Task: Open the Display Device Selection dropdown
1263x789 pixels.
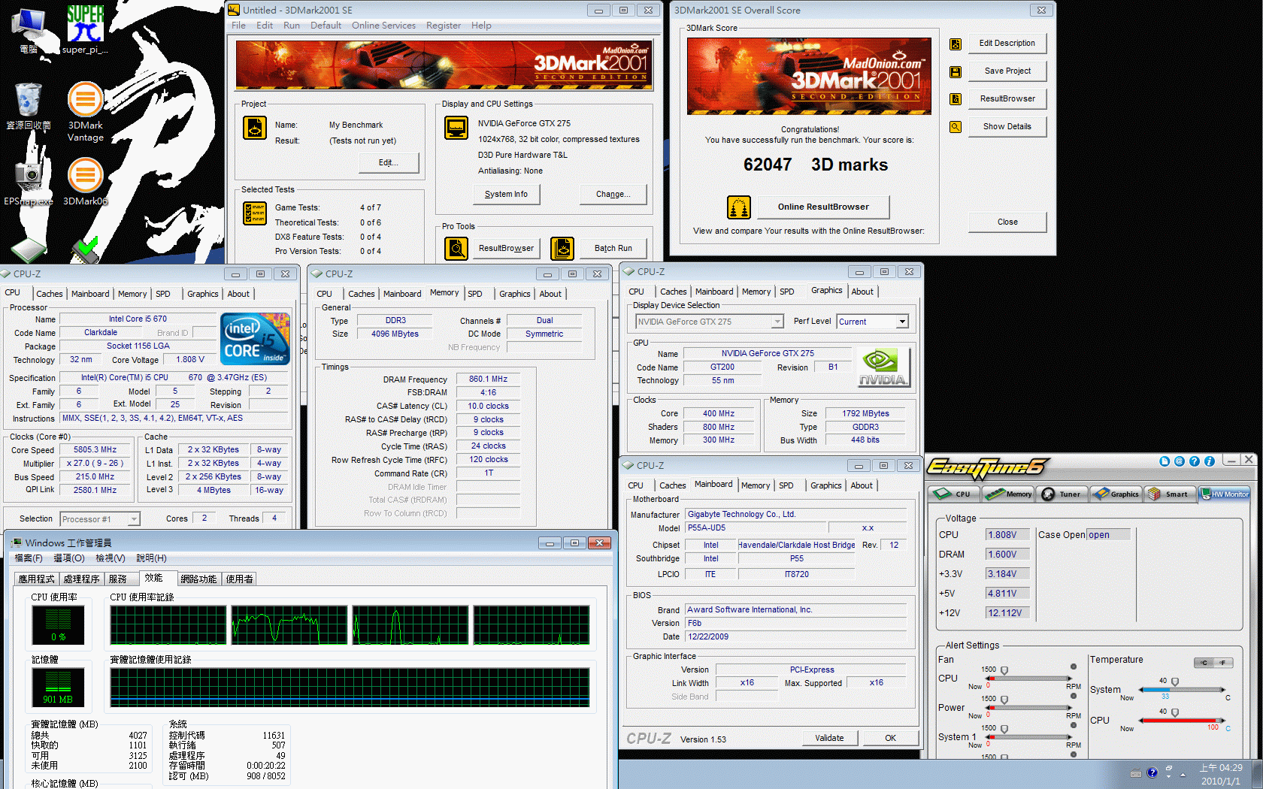Action: pyautogui.click(x=777, y=322)
